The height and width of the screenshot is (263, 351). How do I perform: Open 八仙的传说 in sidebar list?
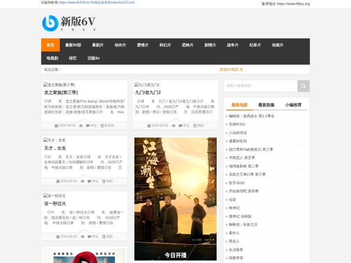238,133
